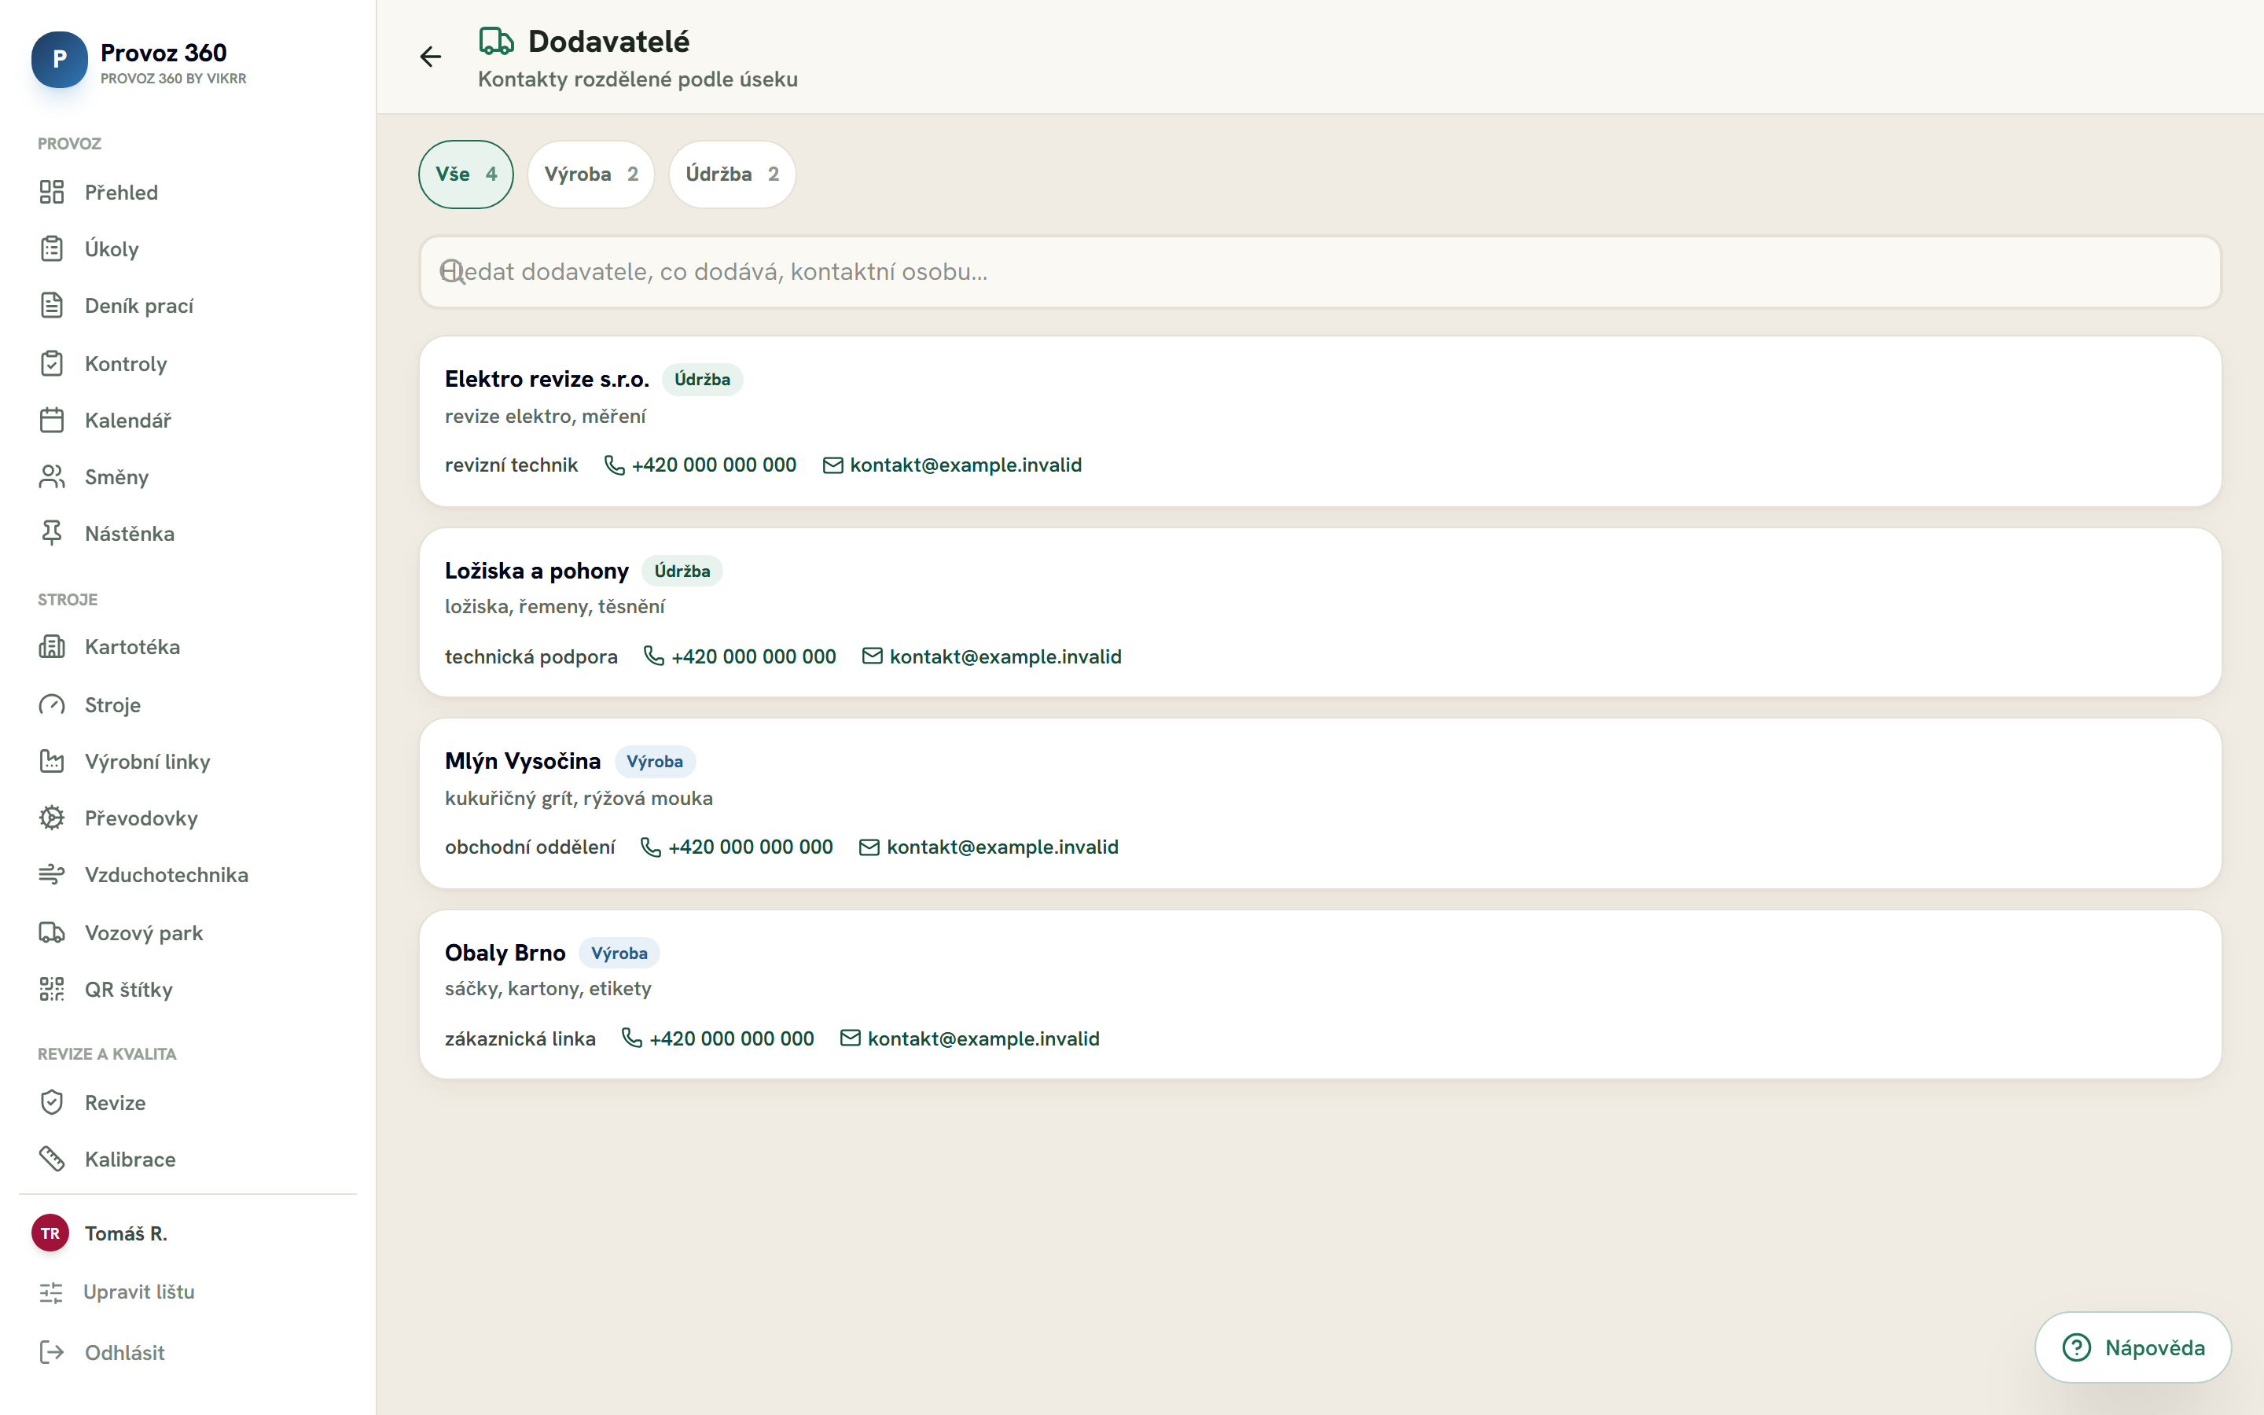This screenshot has height=1415, width=2264.
Task: Open the Upravit lištu settings
Action: pos(117,1292)
